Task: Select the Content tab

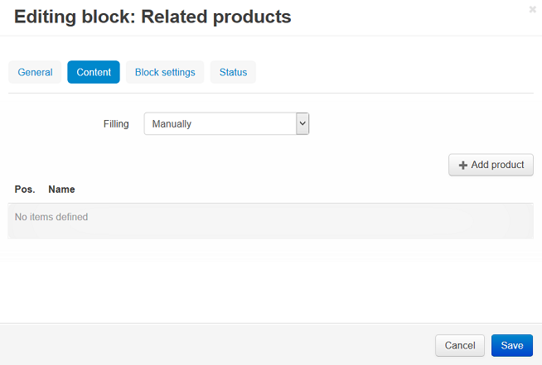Action: (x=94, y=72)
